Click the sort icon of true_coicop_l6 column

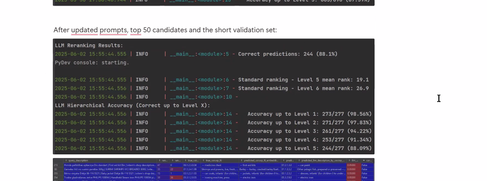pyautogui.click(x=204, y=160)
